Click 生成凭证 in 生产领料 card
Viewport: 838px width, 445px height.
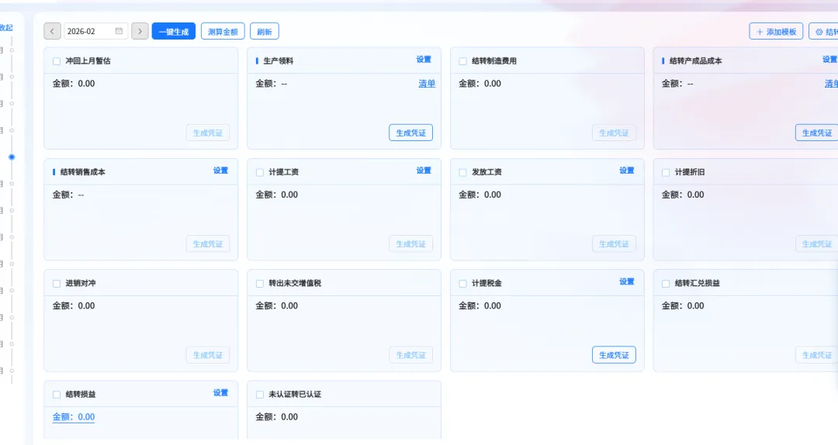pos(411,133)
